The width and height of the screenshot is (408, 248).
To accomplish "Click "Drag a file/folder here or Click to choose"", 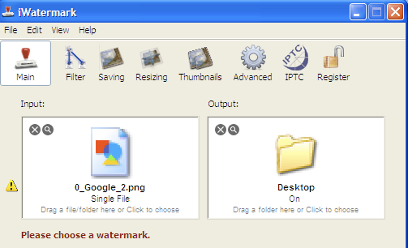I will click(110, 210).
